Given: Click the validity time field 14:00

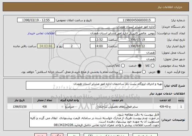Looking at the screenshot, I should (99, 46).
